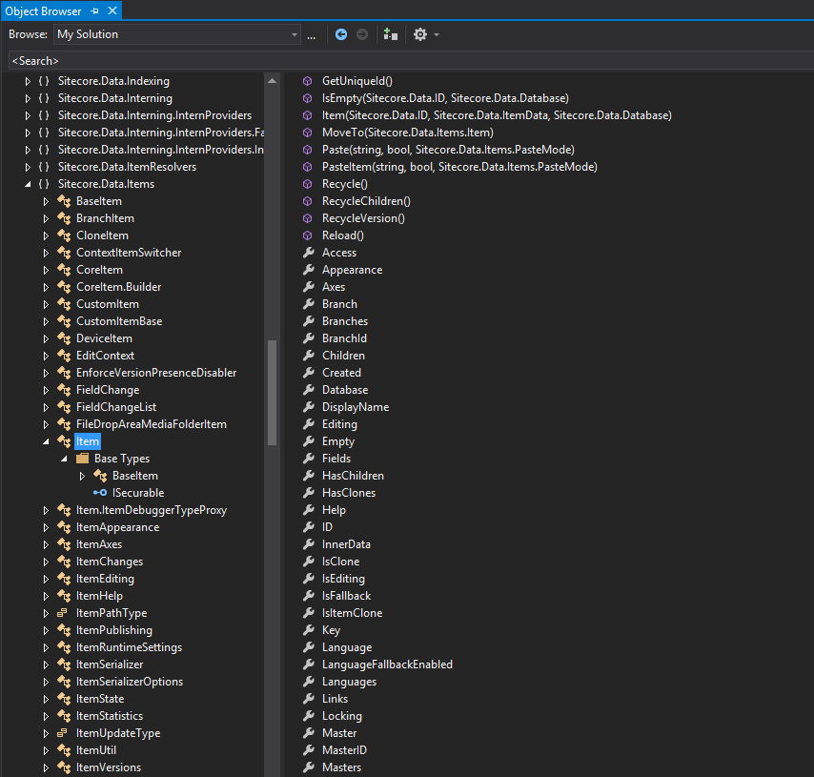Open Settings dropdown arrow next to gear
Viewport: 814px width, 777px height.
[437, 34]
